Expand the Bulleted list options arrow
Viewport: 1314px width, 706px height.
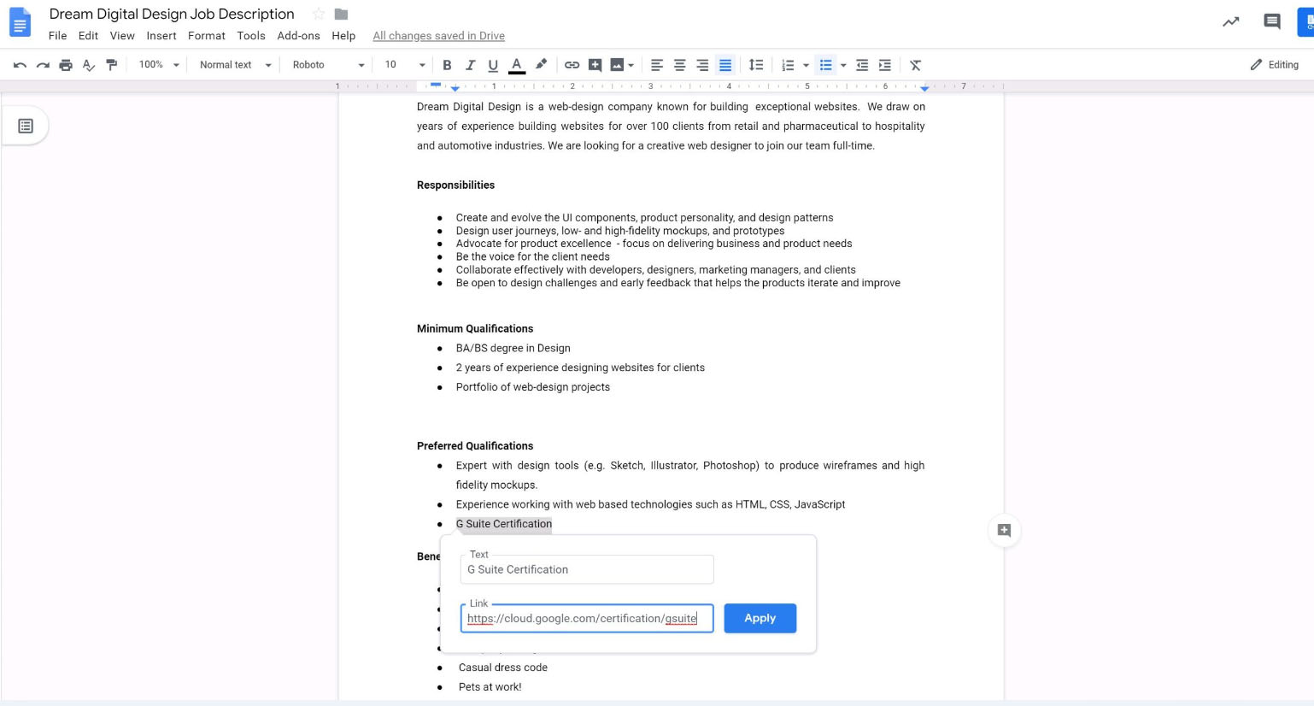pyautogui.click(x=843, y=65)
